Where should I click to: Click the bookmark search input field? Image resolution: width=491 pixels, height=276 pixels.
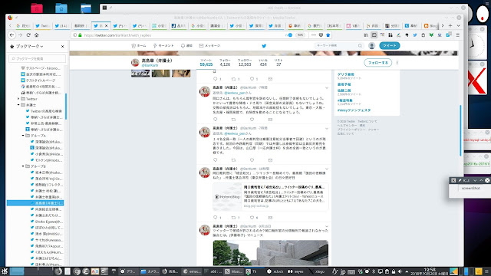[x=38, y=58]
